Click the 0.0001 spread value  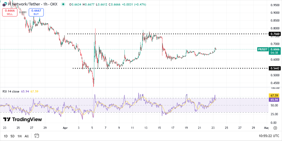pos(22,12)
